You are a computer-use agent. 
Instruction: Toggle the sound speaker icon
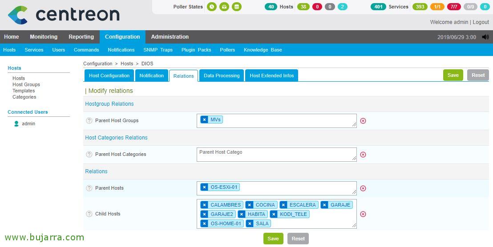[485, 37]
